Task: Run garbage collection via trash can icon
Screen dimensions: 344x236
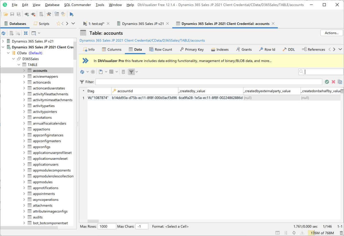Action: point(341,233)
